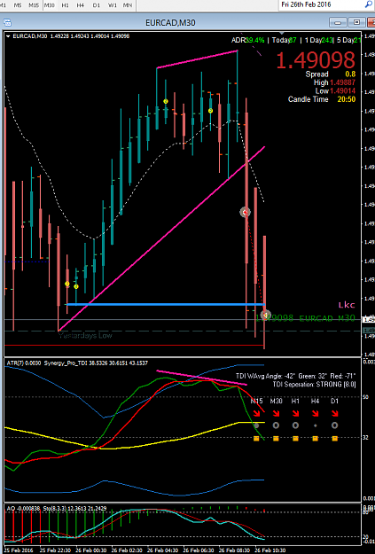The width and height of the screenshot is (375, 554).
Task: Click the 26 Feb 10:30 time axis label
Action: [x=270, y=550]
